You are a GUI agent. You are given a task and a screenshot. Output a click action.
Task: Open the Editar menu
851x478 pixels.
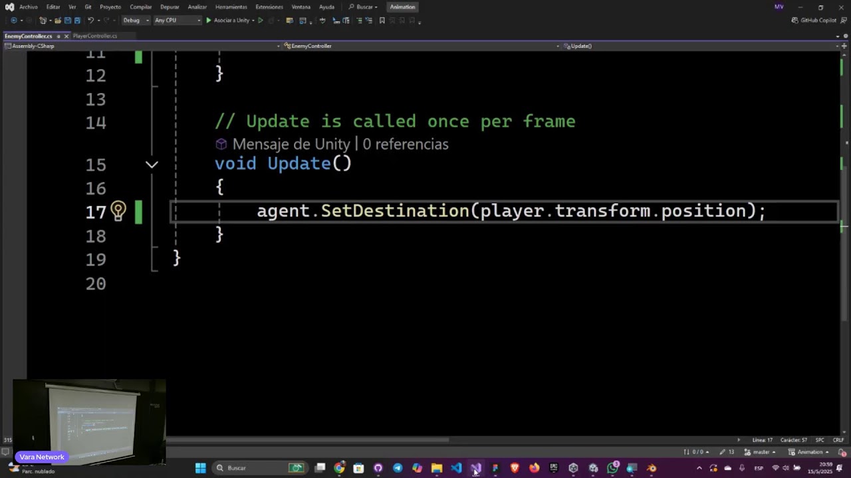(x=53, y=7)
